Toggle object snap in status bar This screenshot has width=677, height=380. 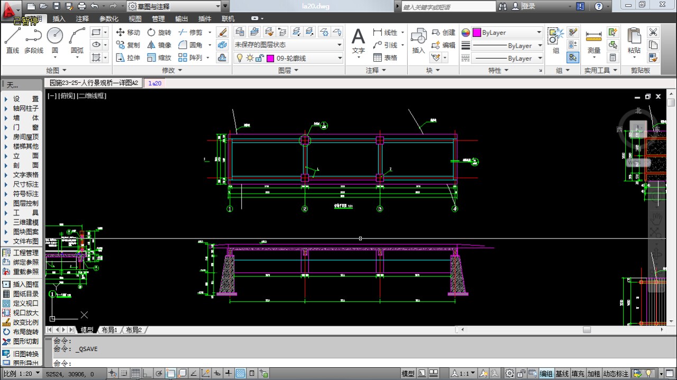point(171,374)
